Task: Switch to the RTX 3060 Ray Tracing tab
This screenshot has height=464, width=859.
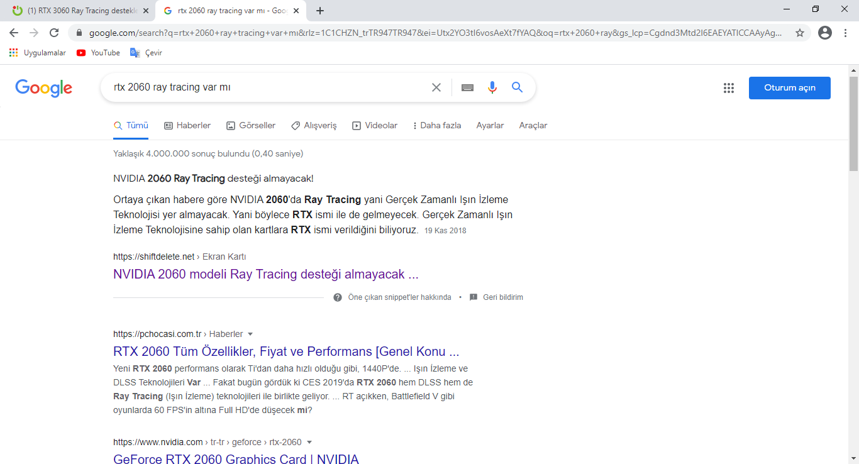Action: (79, 11)
